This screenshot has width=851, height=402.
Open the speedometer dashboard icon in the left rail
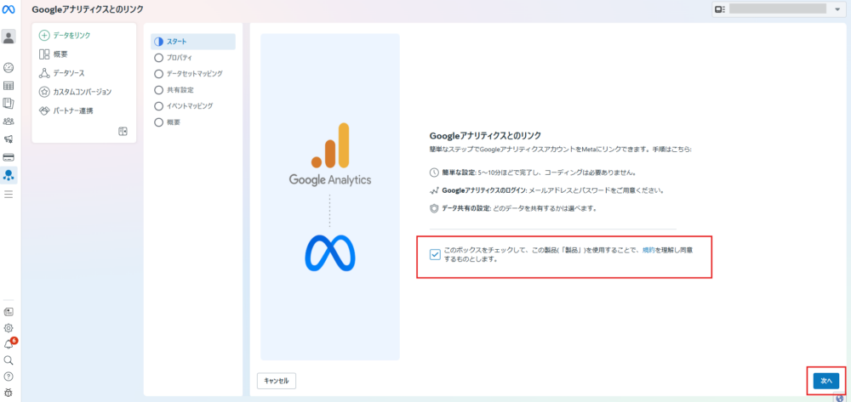pyautogui.click(x=9, y=68)
